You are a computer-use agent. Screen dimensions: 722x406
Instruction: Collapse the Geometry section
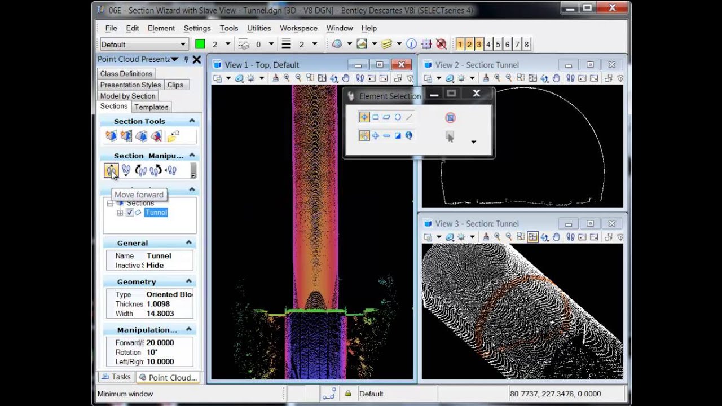(189, 281)
